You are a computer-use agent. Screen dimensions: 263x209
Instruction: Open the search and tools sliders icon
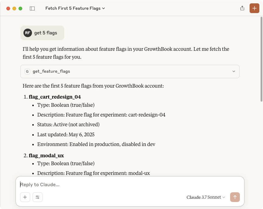click(x=37, y=197)
